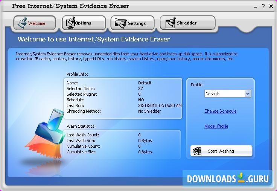
Task: Click the selected items value 37
Action: click(x=140, y=89)
